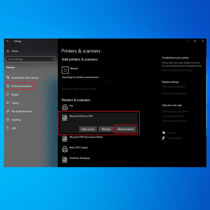Click the Printers & scanners sidebar icon
The width and height of the screenshot is (210, 210).
(x=8, y=86)
